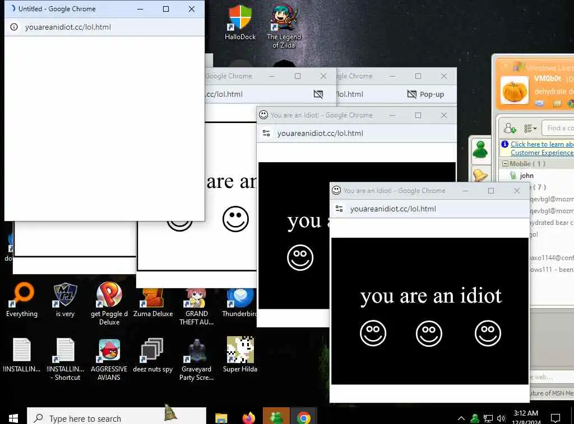
Task: Click taskbar search box 'Type here to search'
Action: click(117, 417)
